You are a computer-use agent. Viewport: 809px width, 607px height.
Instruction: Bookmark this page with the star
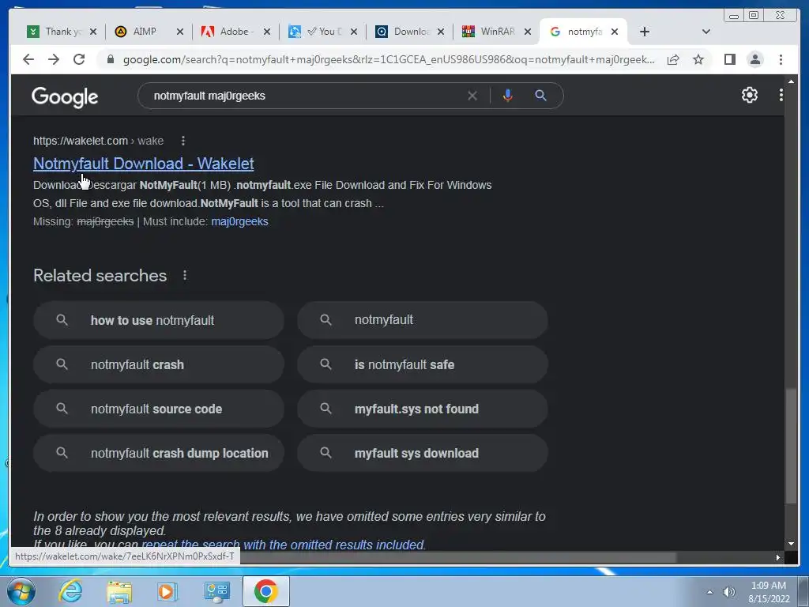point(698,59)
